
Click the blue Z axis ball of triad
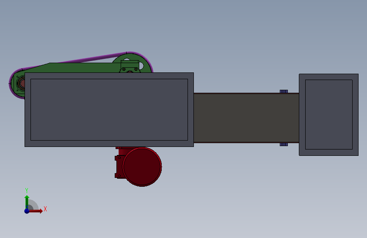click(x=27, y=211)
